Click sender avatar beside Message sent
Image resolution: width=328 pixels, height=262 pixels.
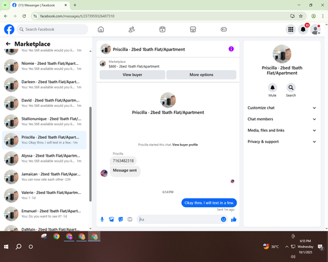point(104,173)
